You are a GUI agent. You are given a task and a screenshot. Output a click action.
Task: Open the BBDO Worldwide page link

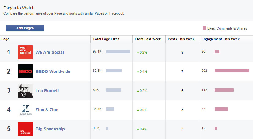click(x=53, y=71)
